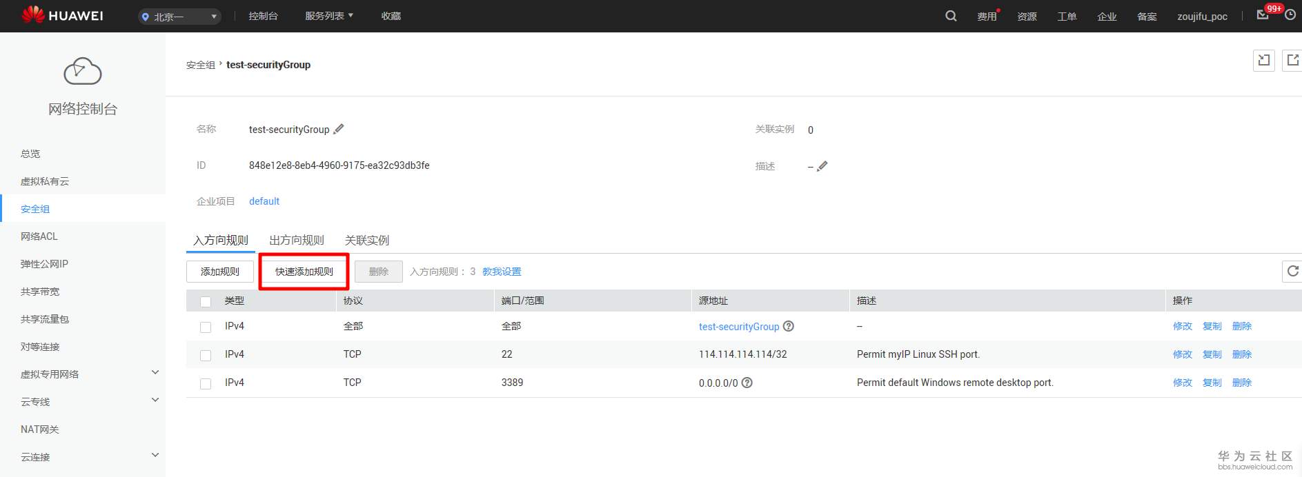Go back to 安全组 breadcrumb

[201, 65]
